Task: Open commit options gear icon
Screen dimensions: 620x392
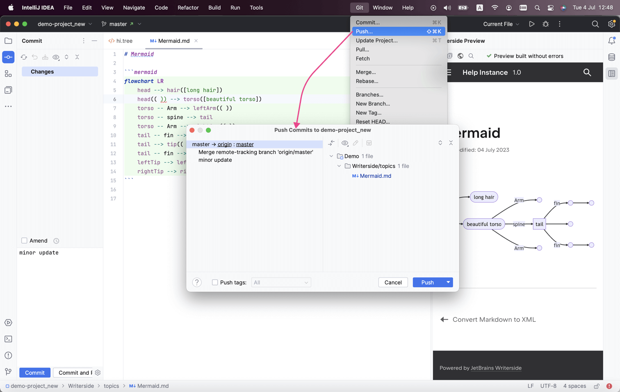Action: (x=98, y=373)
